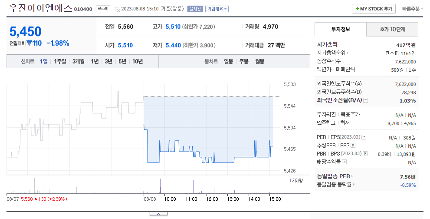Image resolution: width=430 pixels, height=219 pixels.
Task: Click the 외국인보유주식수 value 78,248
Action: coord(409,93)
